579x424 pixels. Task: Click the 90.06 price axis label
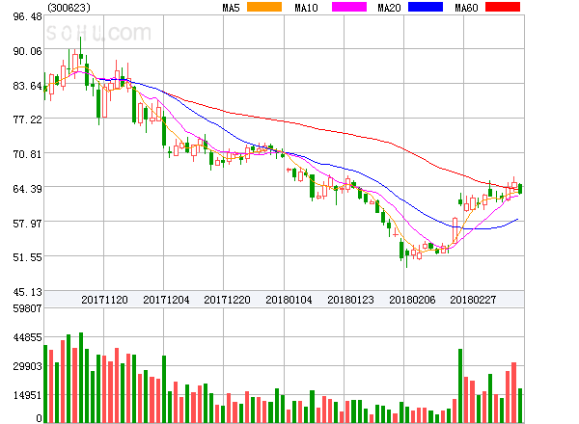click(28, 51)
